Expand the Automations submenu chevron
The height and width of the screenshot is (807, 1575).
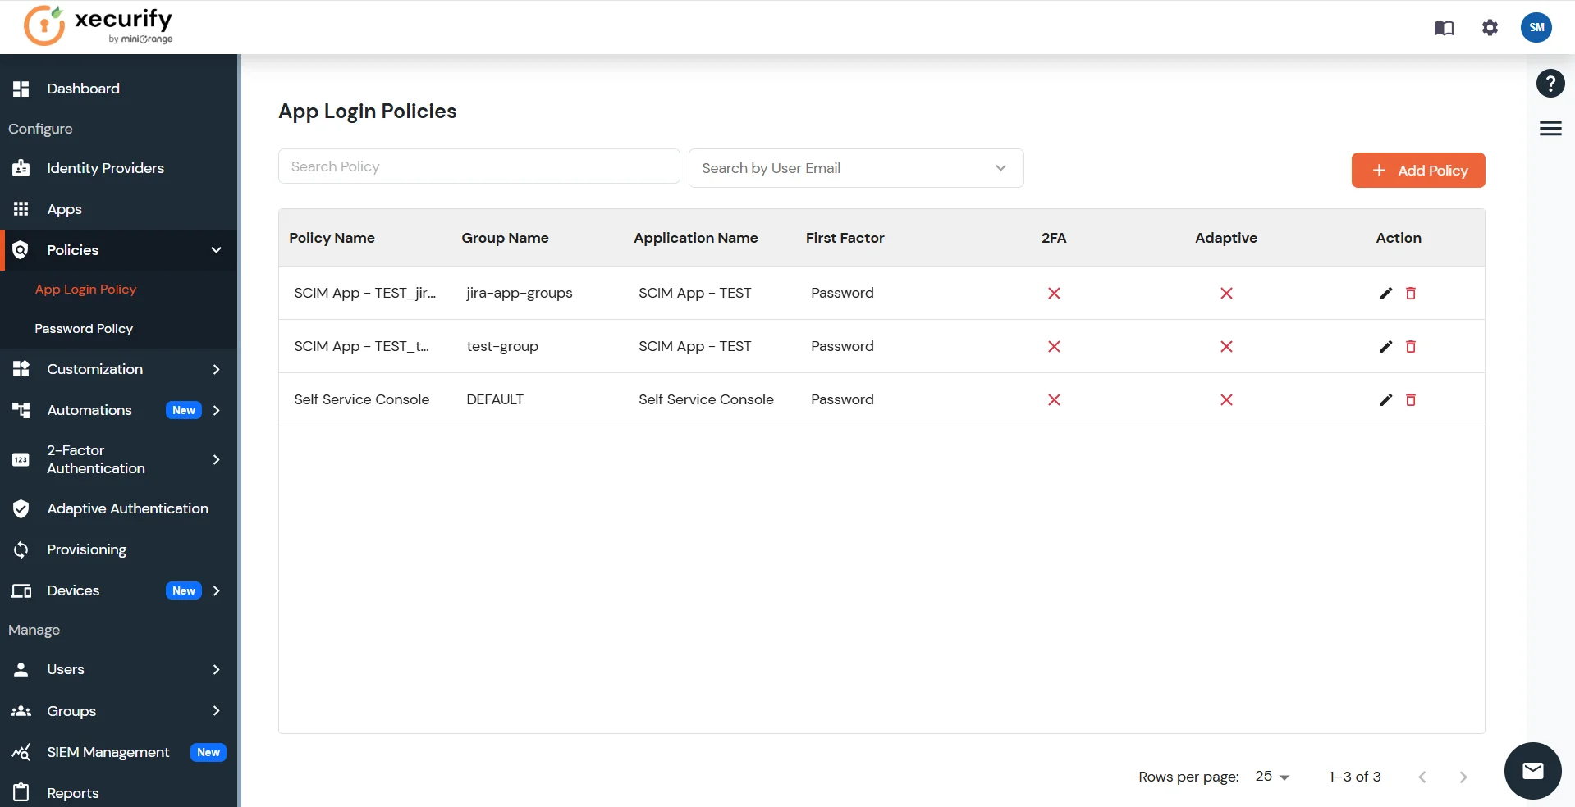217,410
